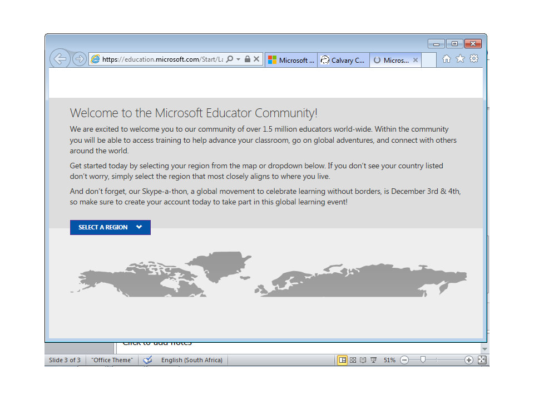Run the spell checker from the status bar

point(148,360)
